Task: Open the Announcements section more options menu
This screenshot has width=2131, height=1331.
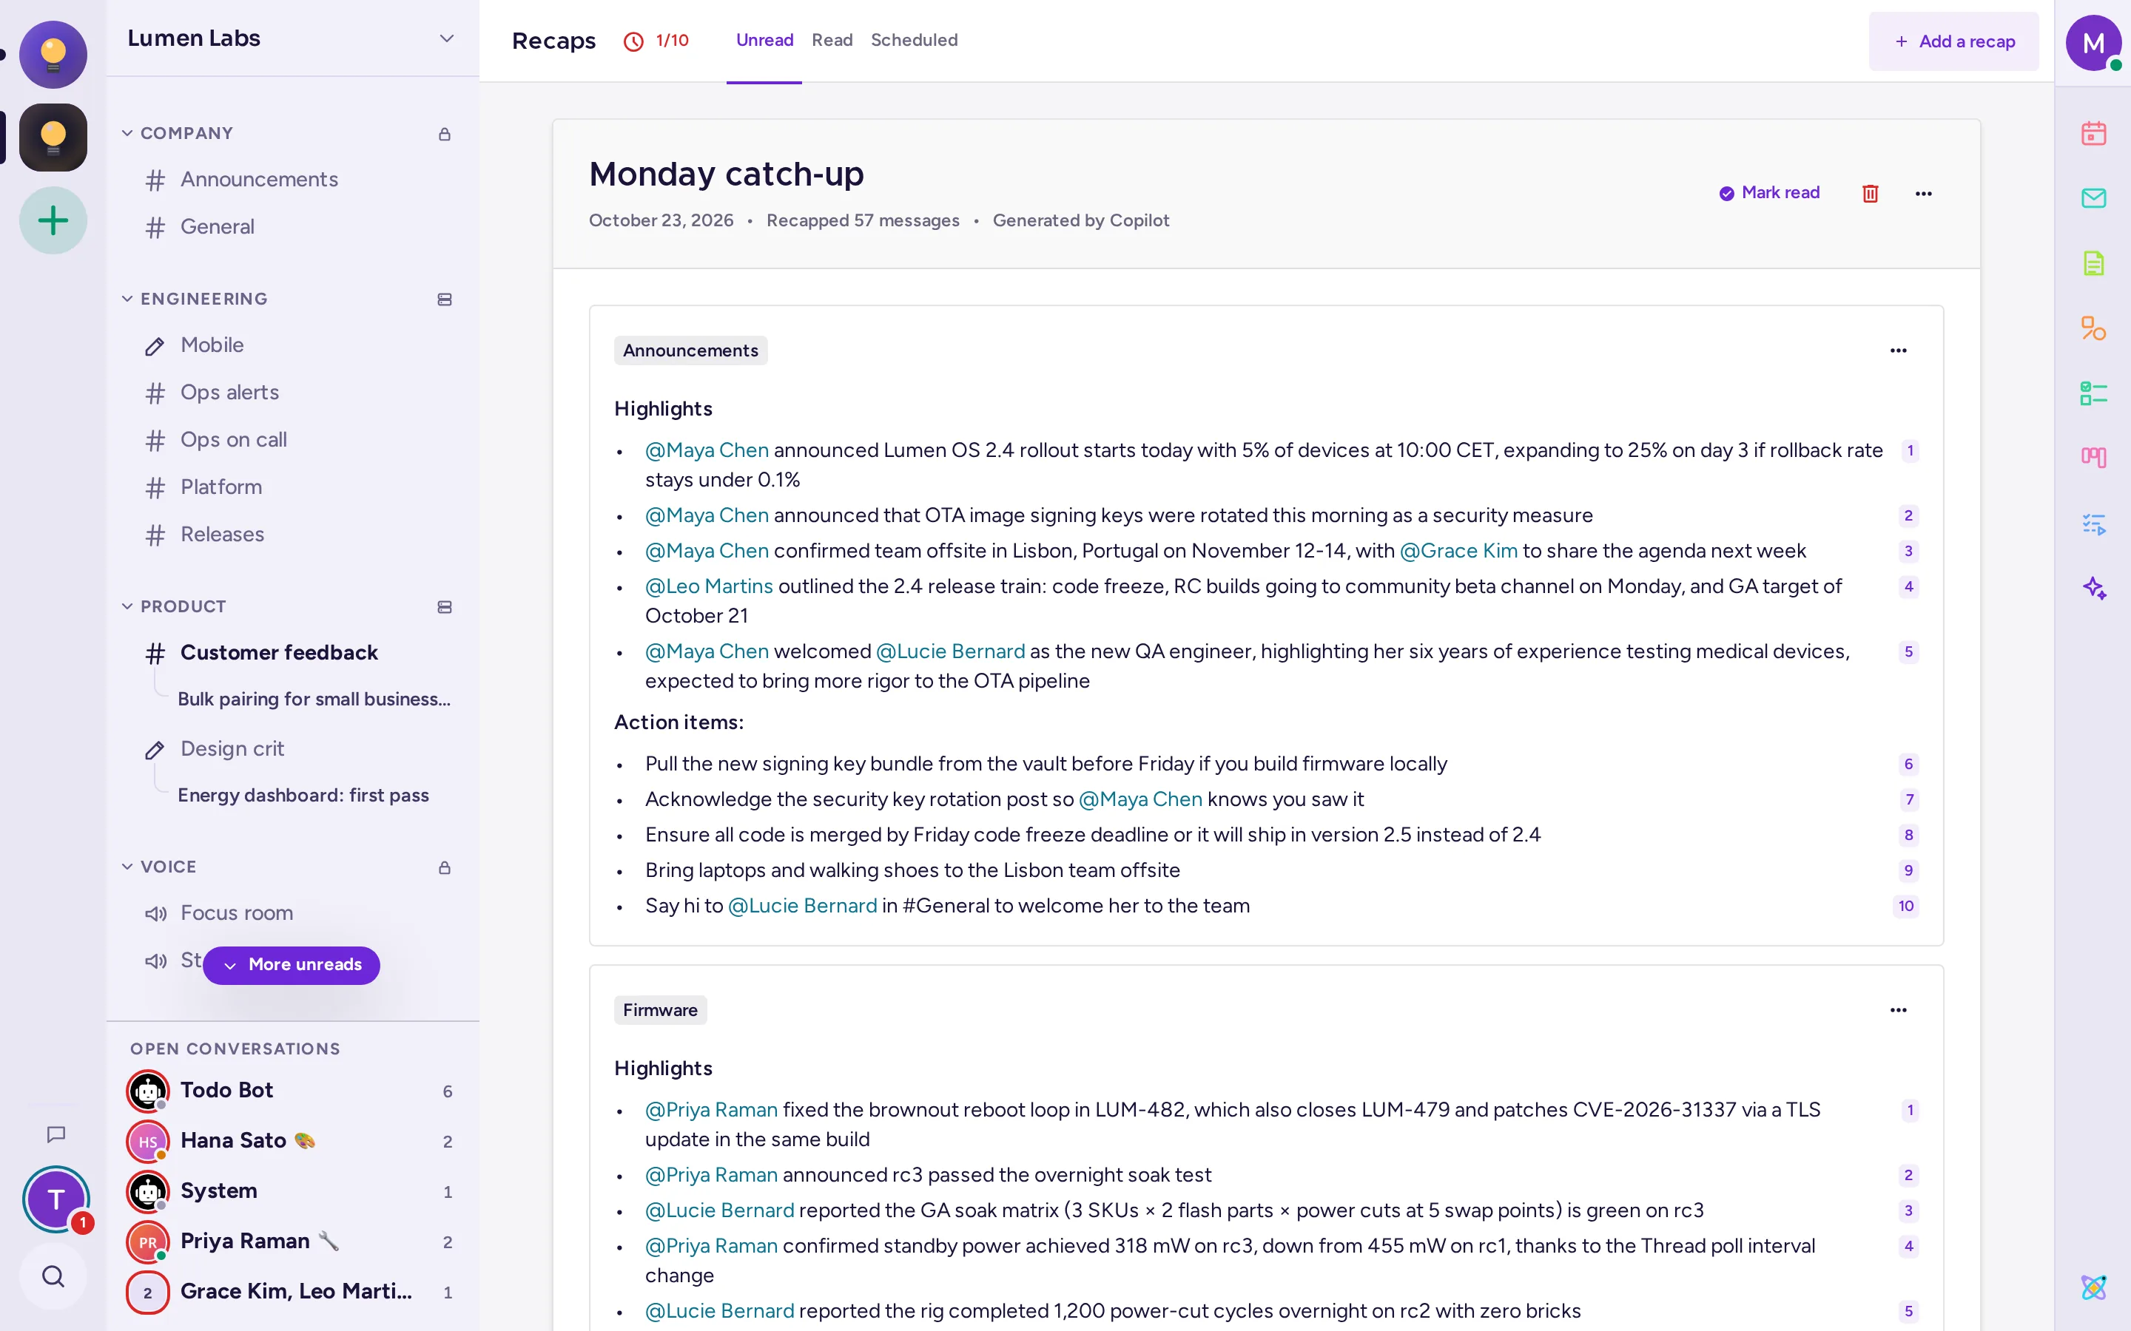Action: 1898,350
